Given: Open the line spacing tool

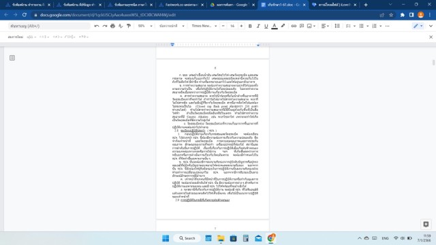Looking at the screenshot, I should [x=337, y=26].
